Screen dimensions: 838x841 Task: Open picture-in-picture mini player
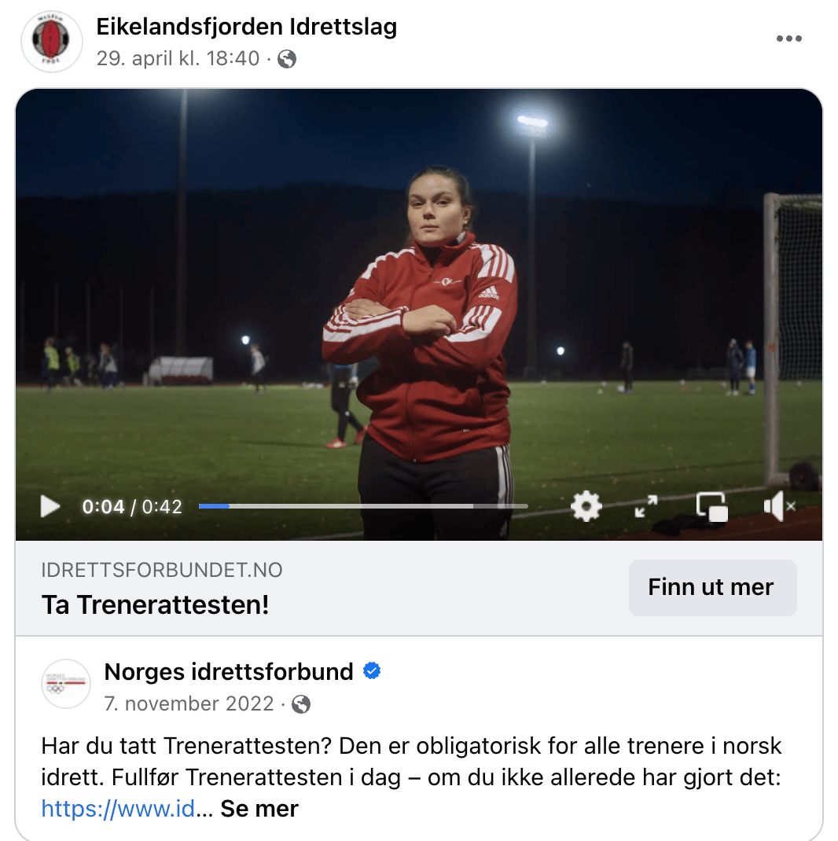pyautogui.click(x=712, y=506)
